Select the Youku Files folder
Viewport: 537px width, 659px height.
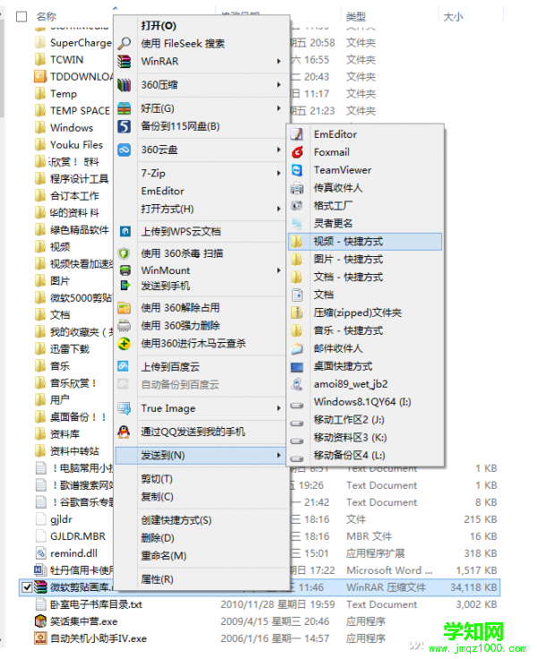76,145
